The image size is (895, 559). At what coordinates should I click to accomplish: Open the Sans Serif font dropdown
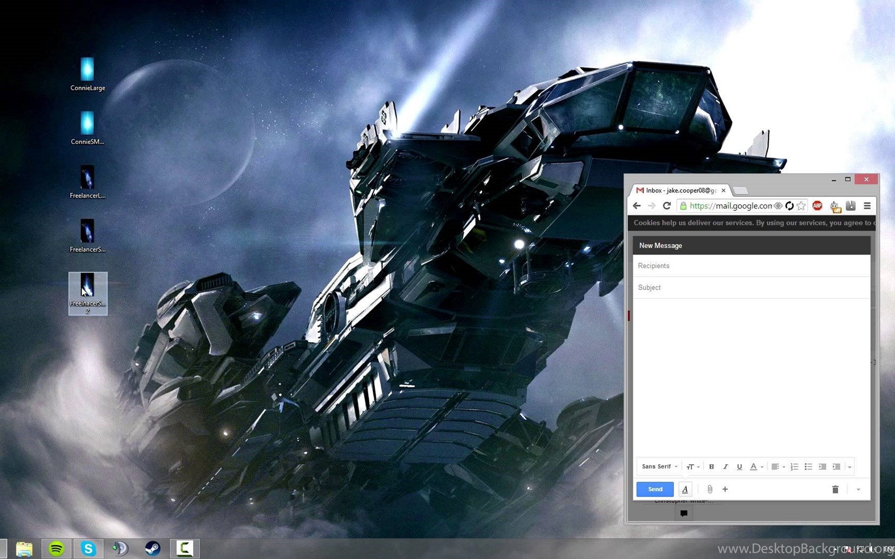coord(660,466)
